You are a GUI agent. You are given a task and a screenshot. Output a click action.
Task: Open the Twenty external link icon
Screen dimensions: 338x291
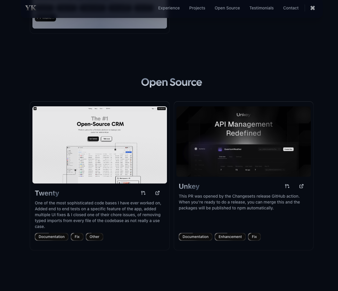click(157, 193)
